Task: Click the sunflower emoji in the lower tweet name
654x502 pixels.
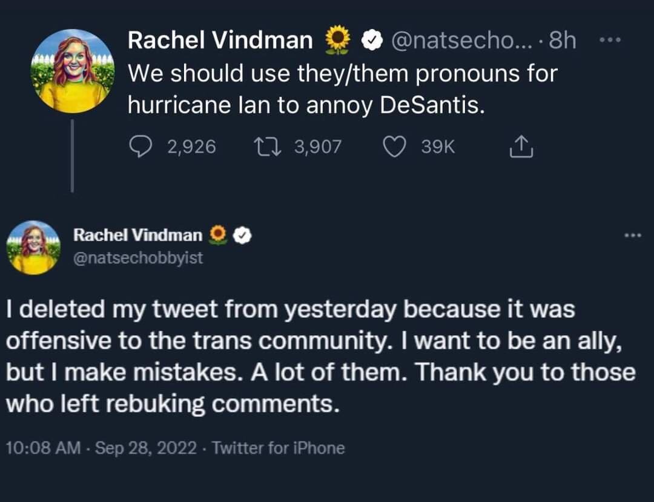Action: coord(218,235)
